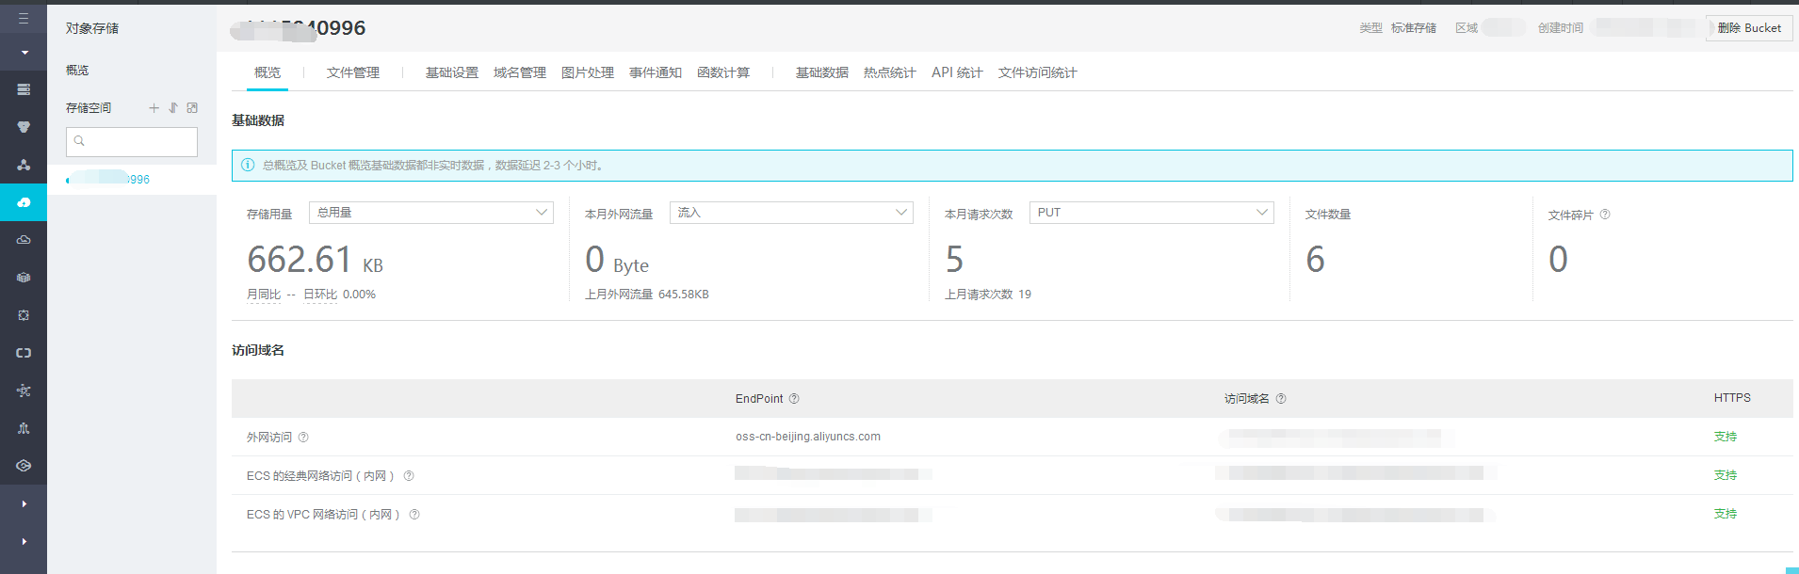This screenshot has height=574, width=1799.
Task: Open the eye-diamond icon in sidebar
Action: [x=24, y=466]
